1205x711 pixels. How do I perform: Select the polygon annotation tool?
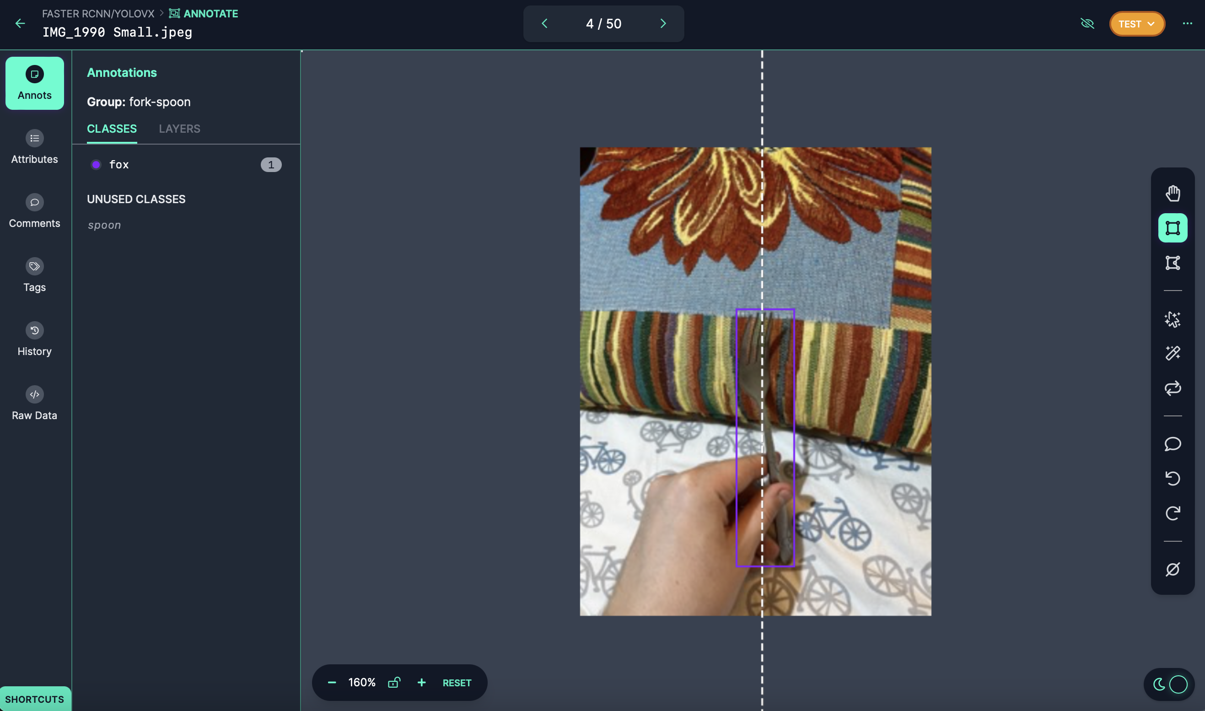point(1173,263)
